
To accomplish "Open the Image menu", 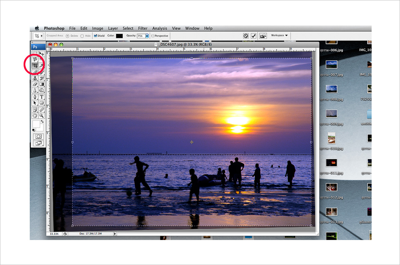I will click(97, 28).
